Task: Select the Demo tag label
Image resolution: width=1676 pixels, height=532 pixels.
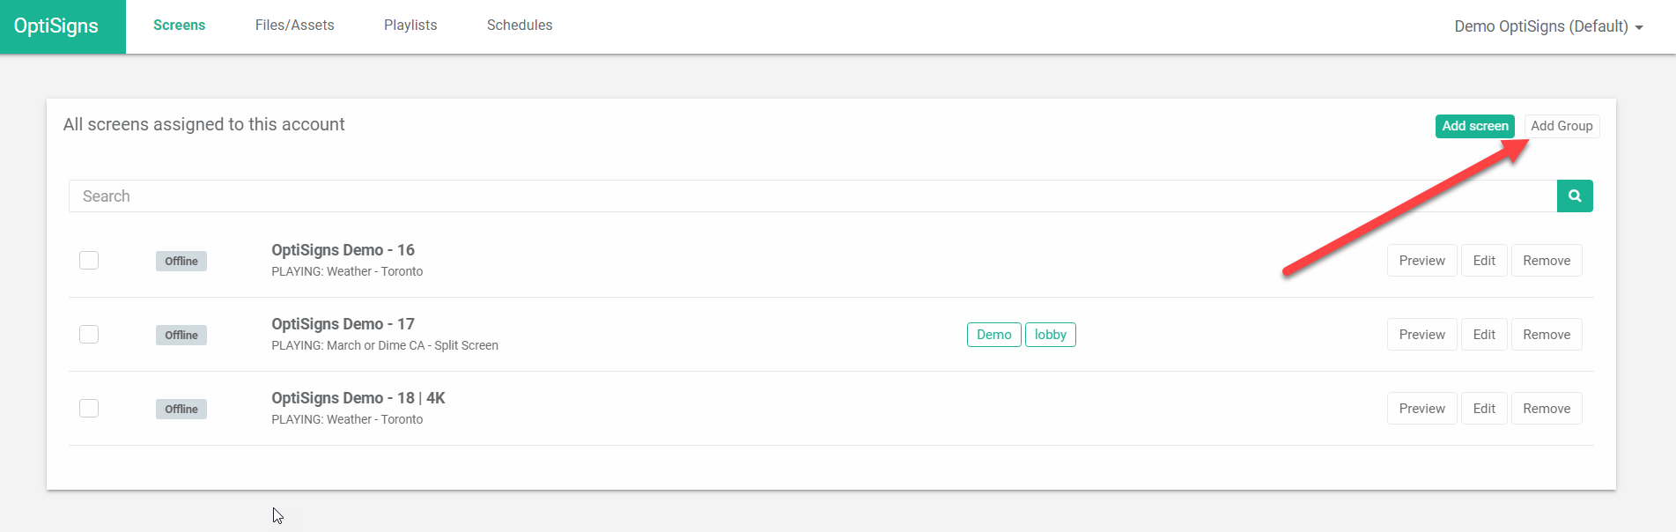Action: click(x=993, y=335)
